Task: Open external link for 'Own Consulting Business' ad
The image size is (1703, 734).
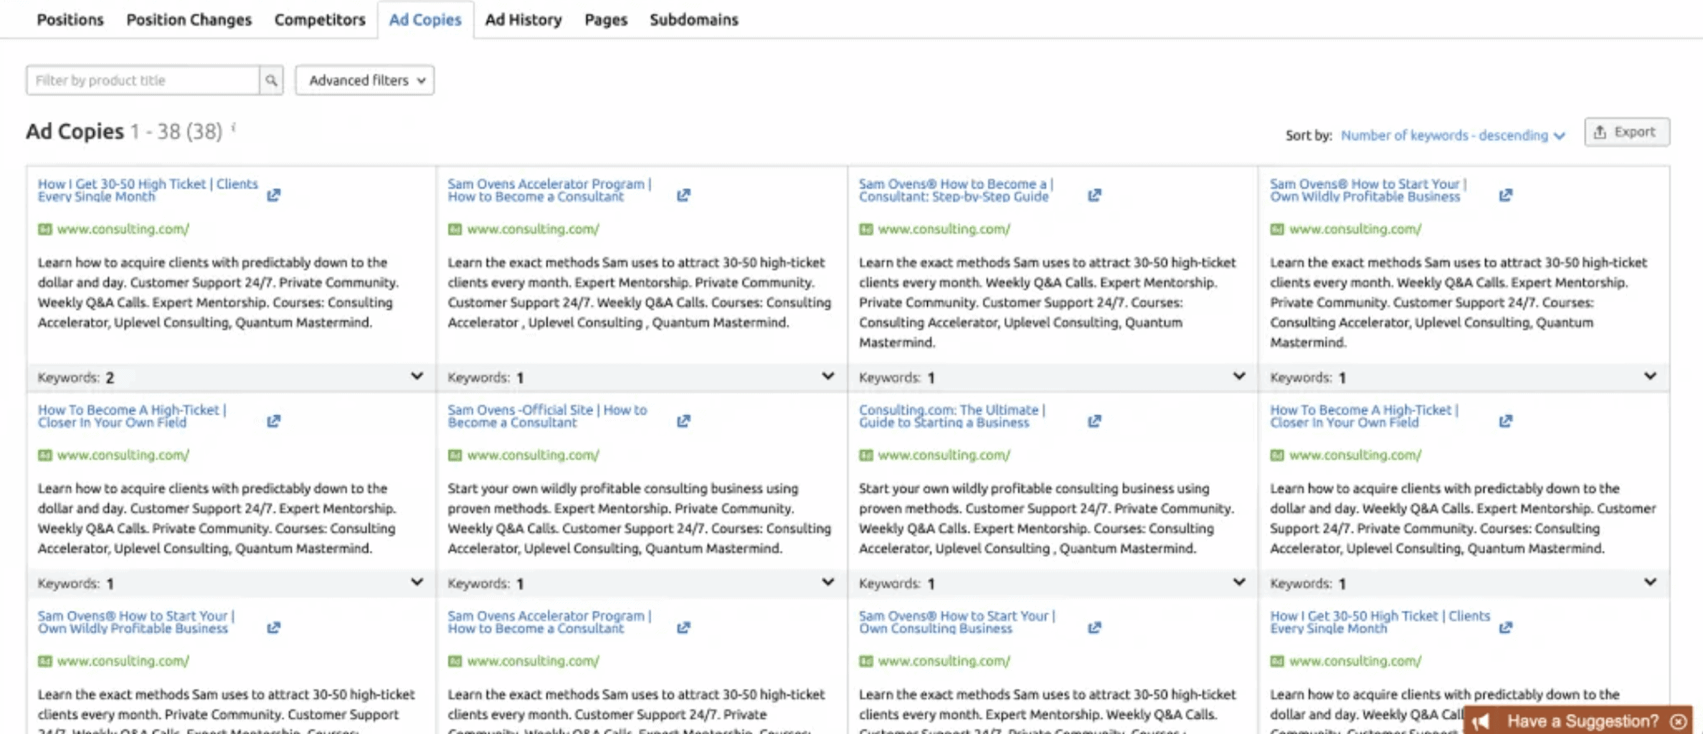Action: pos(1094,627)
